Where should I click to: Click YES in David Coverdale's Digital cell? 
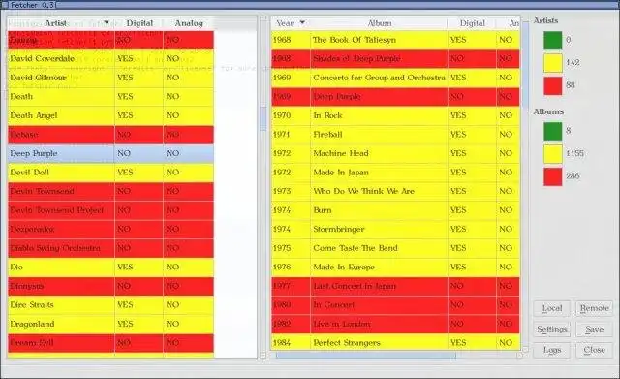139,58
